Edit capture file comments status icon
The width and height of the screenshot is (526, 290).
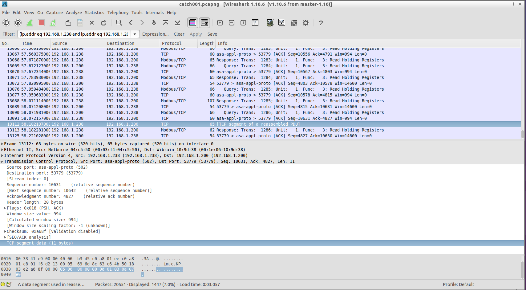[x=9, y=284]
